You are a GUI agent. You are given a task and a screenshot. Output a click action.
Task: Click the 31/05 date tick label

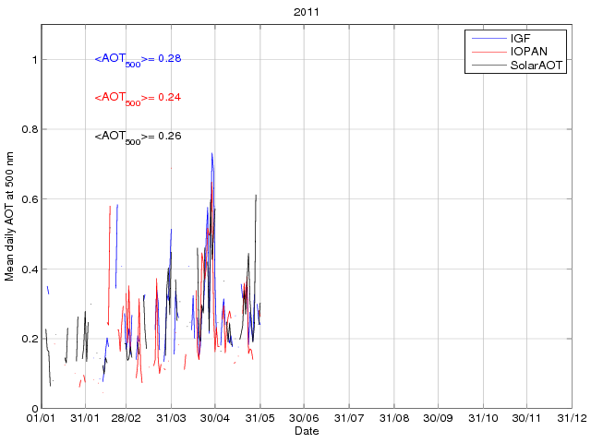point(260,418)
